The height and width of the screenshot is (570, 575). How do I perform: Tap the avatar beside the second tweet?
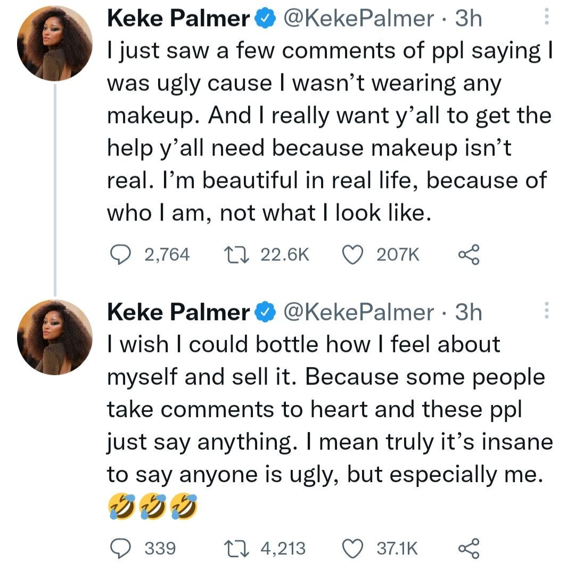tap(55, 337)
